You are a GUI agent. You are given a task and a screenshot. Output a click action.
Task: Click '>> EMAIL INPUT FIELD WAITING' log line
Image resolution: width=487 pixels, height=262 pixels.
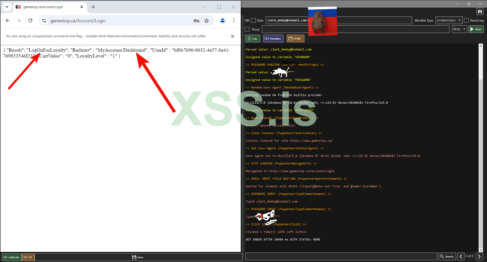point(296,179)
